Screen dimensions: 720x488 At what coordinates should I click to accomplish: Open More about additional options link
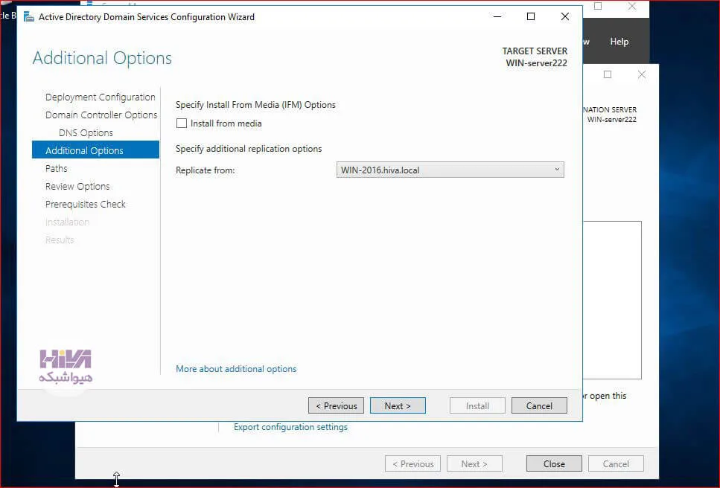236,369
